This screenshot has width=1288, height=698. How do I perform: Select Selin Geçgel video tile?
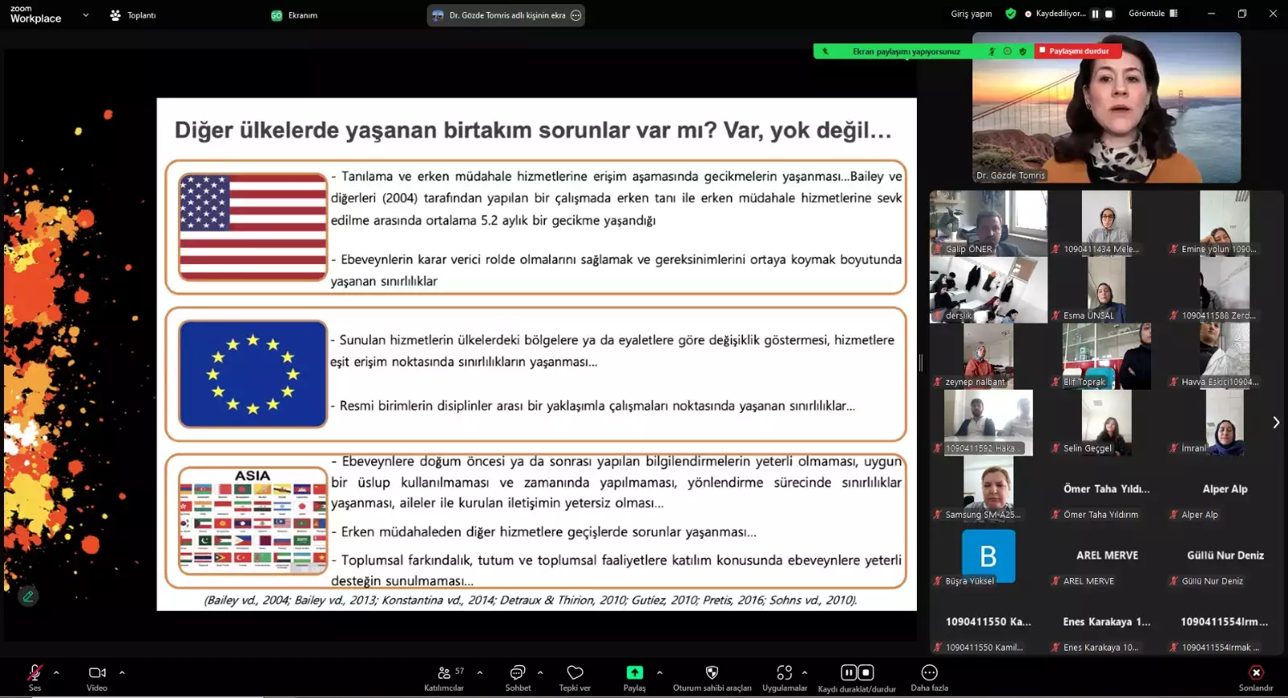(x=1107, y=423)
